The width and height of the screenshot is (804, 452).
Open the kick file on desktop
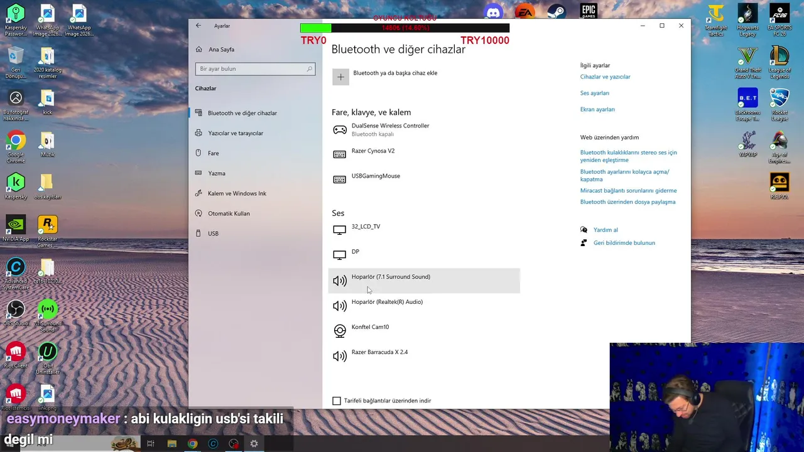[47, 102]
